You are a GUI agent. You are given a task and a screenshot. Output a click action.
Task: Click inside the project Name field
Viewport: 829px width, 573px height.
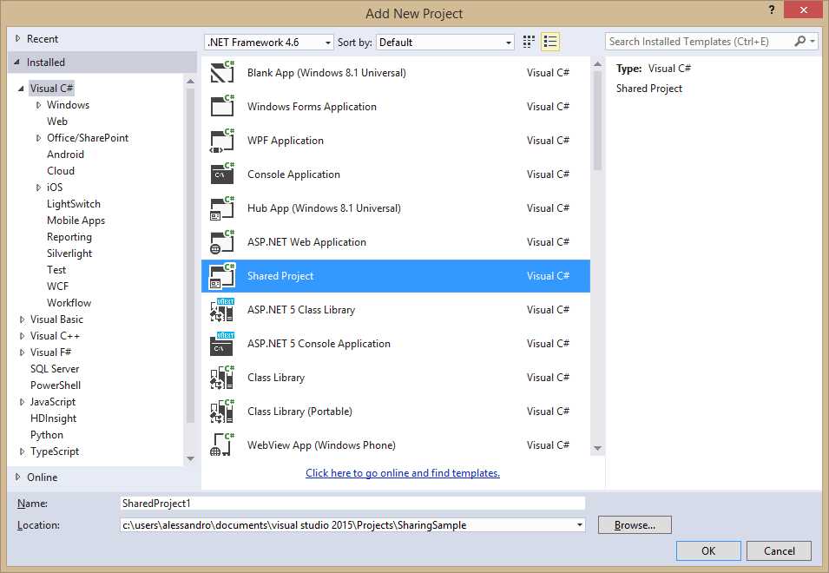click(x=347, y=503)
